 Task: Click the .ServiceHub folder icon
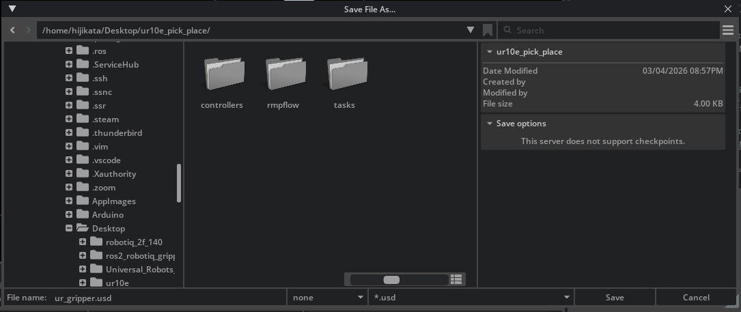(83, 64)
